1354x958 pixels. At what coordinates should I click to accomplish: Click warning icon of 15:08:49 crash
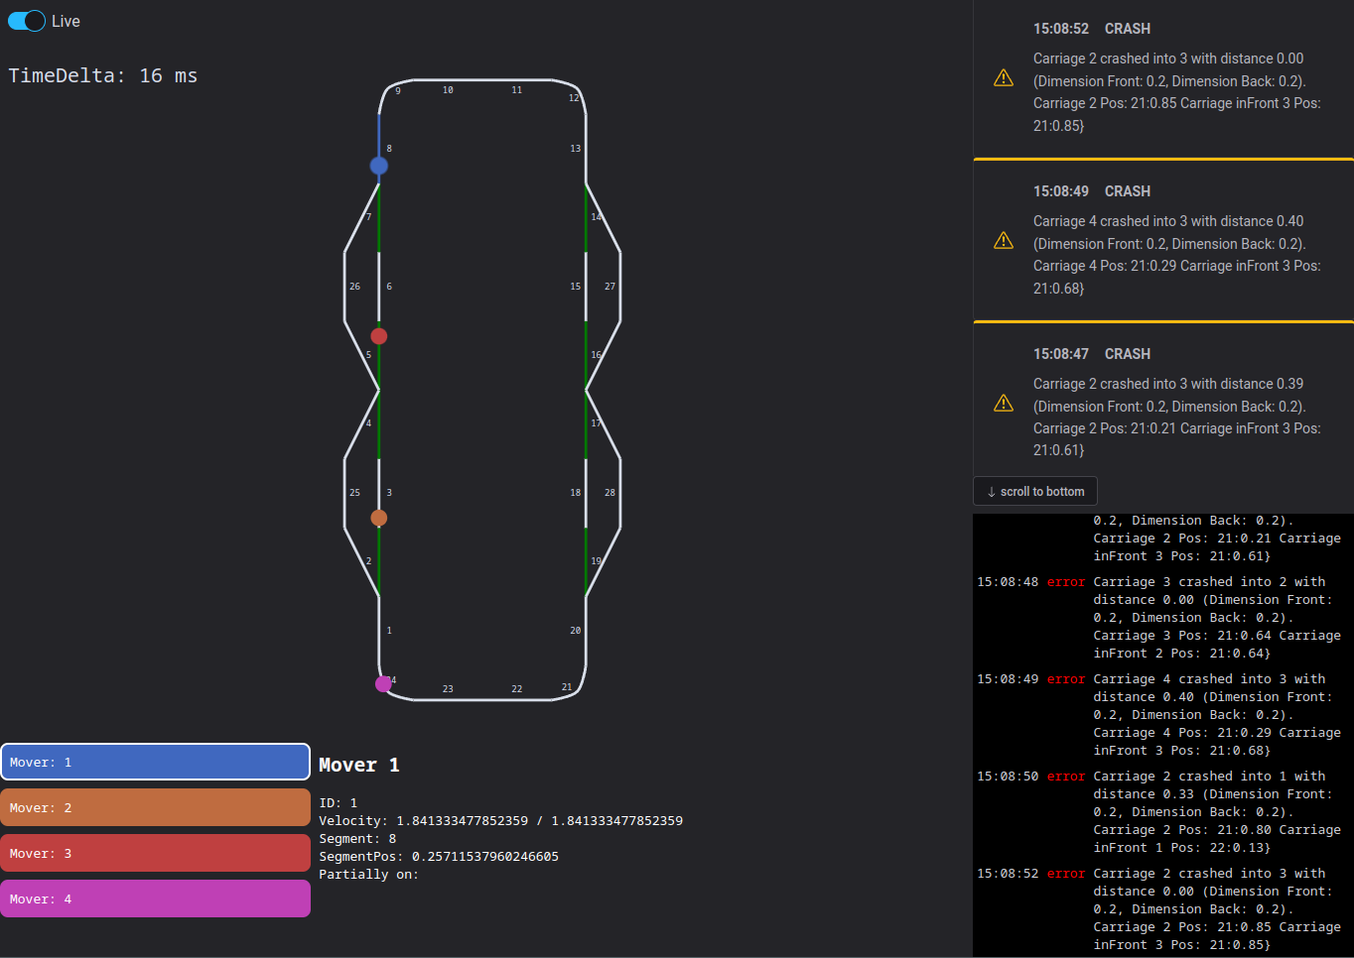pos(1004,241)
